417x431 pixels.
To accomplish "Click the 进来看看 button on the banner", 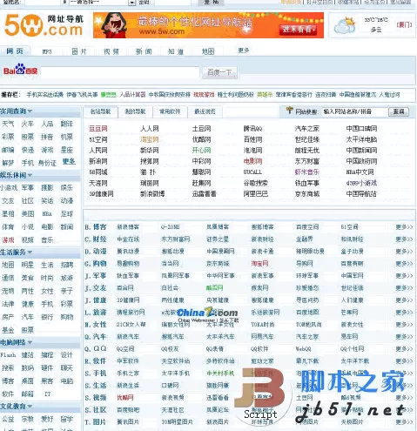I will [x=298, y=30].
